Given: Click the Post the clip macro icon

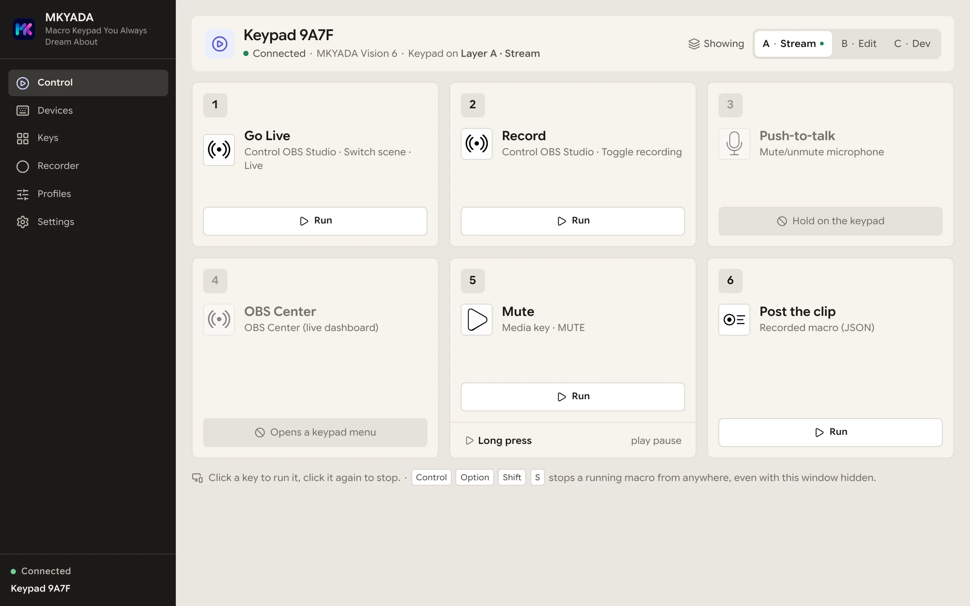Looking at the screenshot, I should pos(734,319).
